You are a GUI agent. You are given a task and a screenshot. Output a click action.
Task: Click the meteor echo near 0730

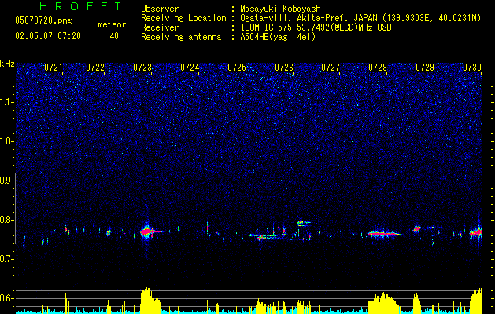pyautogui.click(x=475, y=232)
